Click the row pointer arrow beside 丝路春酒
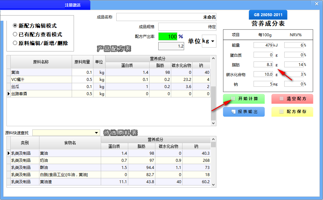The image size is (323, 200). pyautogui.click(x=8, y=94)
